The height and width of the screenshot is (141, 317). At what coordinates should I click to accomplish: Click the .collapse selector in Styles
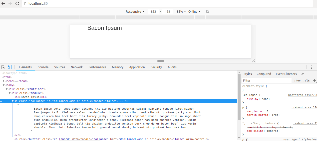[250, 95]
